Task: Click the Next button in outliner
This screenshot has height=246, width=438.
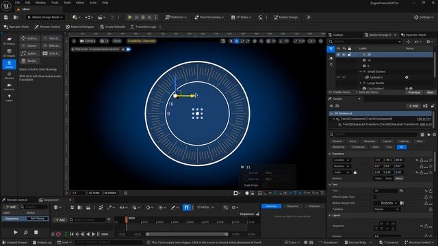Action: pos(430,92)
